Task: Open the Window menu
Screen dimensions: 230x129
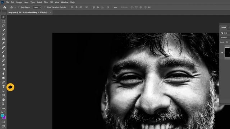Action: [65, 2]
